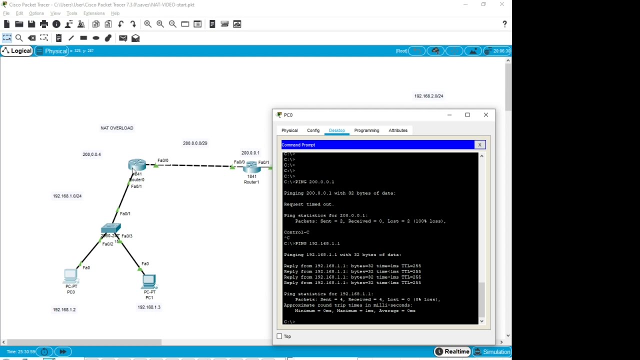Image resolution: width=640 pixels, height=360 pixels.
Task: Click the Undo arrow icon
Action: click(120, 24)
